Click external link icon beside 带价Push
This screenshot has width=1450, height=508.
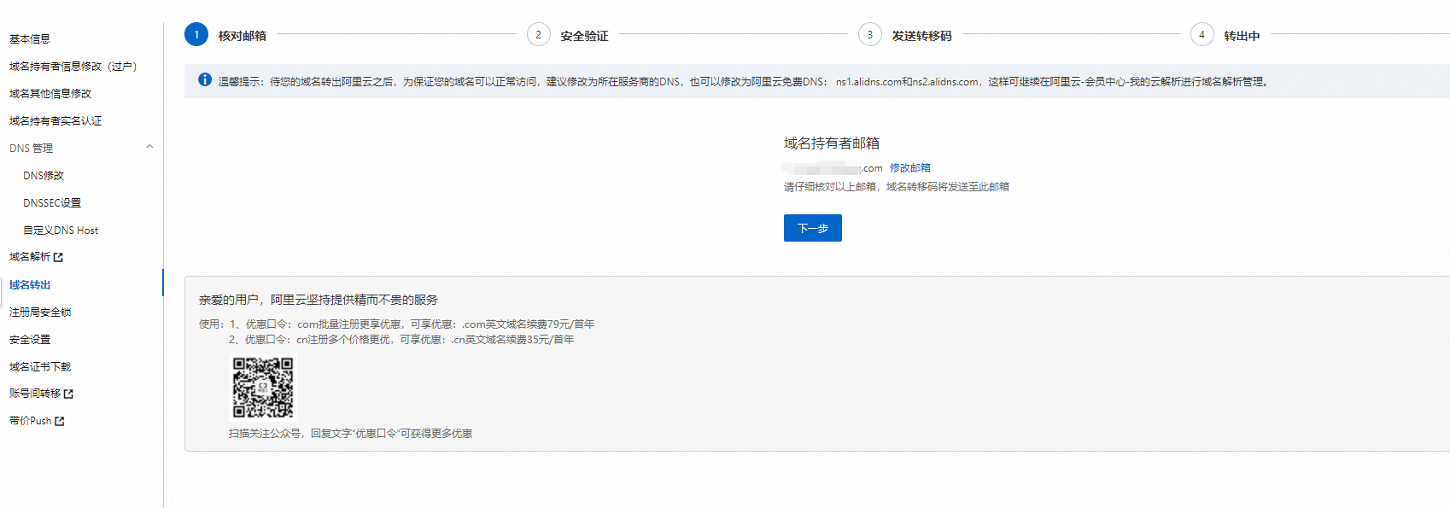point(59,421)
